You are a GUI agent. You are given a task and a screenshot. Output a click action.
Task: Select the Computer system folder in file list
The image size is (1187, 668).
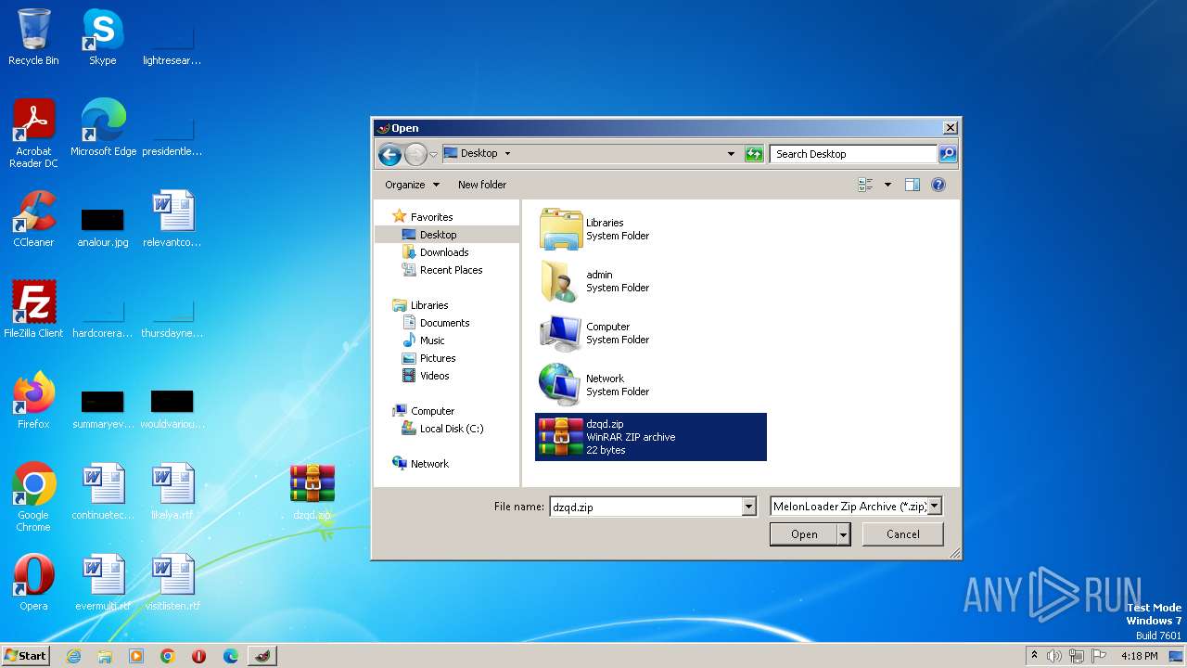click(651, 333)
